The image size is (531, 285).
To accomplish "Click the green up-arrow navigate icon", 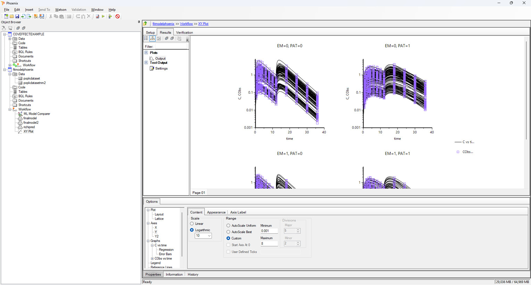I will (x=146, y=24).
